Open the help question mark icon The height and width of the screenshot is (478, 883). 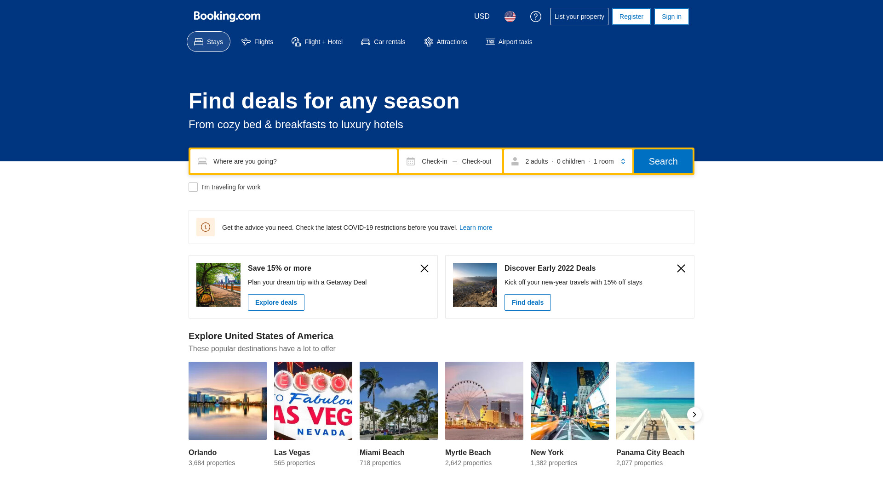pyautogui.click(x=535, y=17)
